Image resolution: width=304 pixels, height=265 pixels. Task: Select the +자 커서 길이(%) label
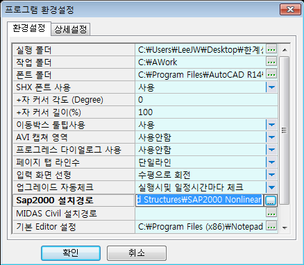(74, 112)
